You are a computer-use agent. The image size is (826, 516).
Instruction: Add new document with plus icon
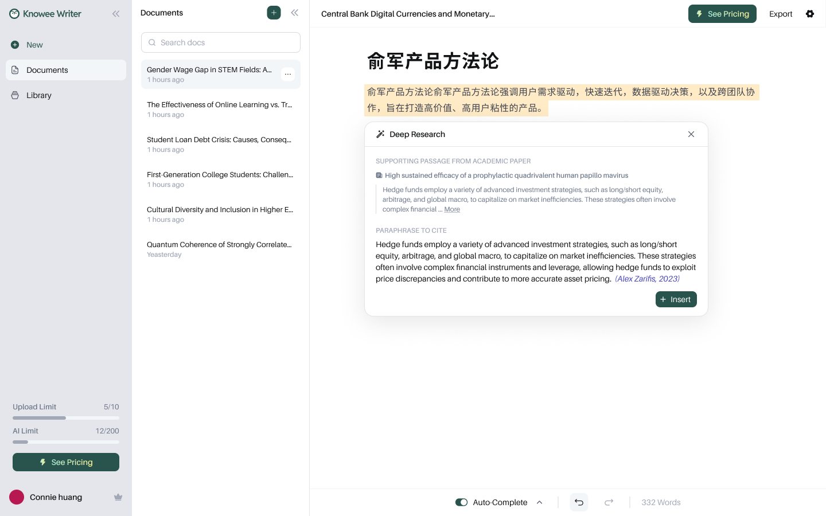[274, 13]
